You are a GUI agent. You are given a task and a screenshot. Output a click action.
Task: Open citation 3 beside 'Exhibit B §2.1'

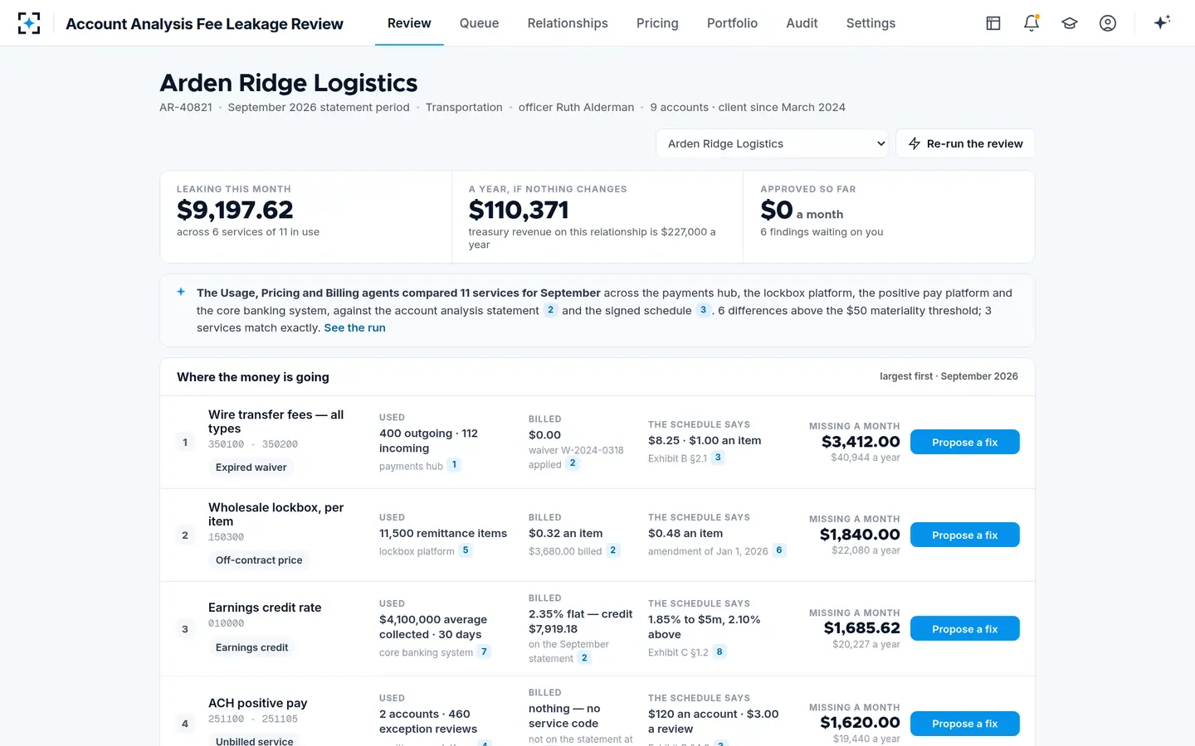718,458
